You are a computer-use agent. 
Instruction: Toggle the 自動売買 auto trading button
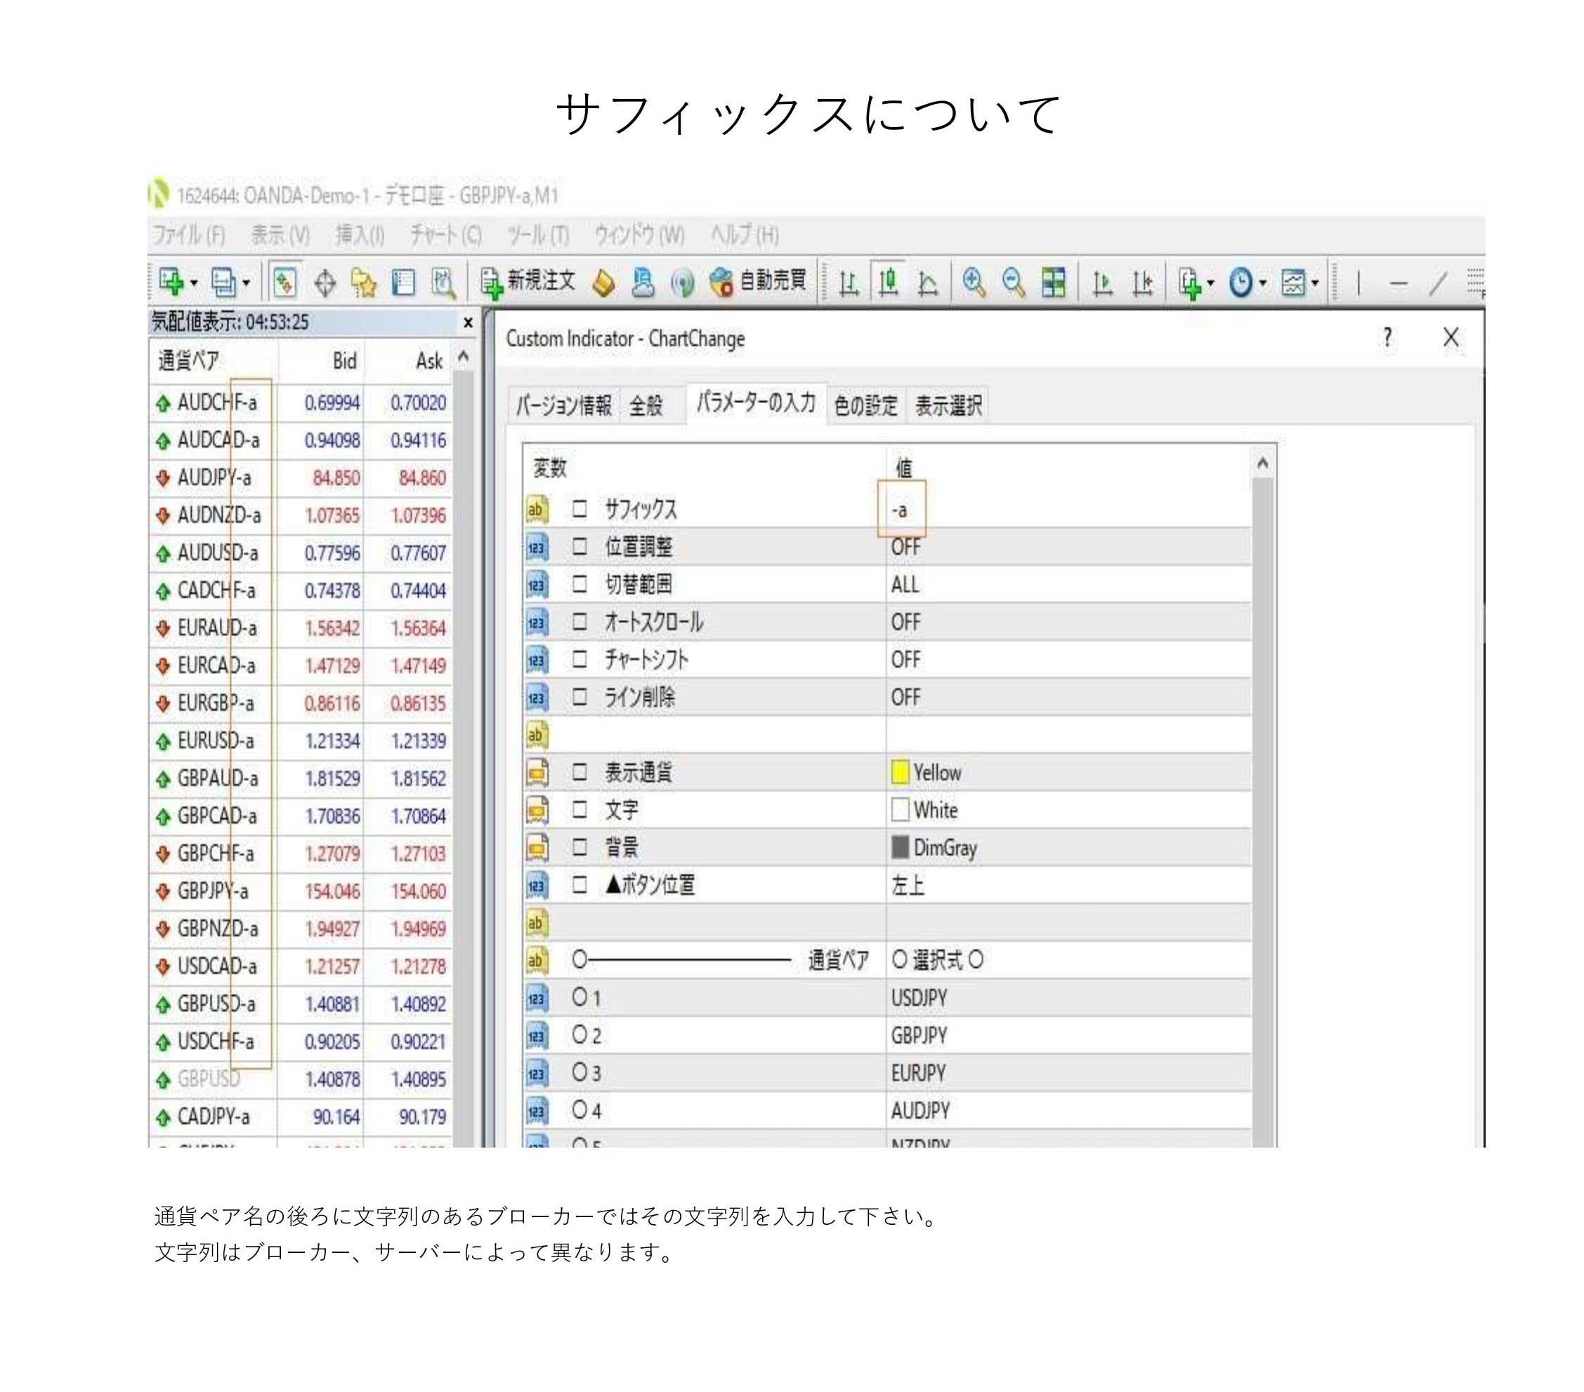758,282
